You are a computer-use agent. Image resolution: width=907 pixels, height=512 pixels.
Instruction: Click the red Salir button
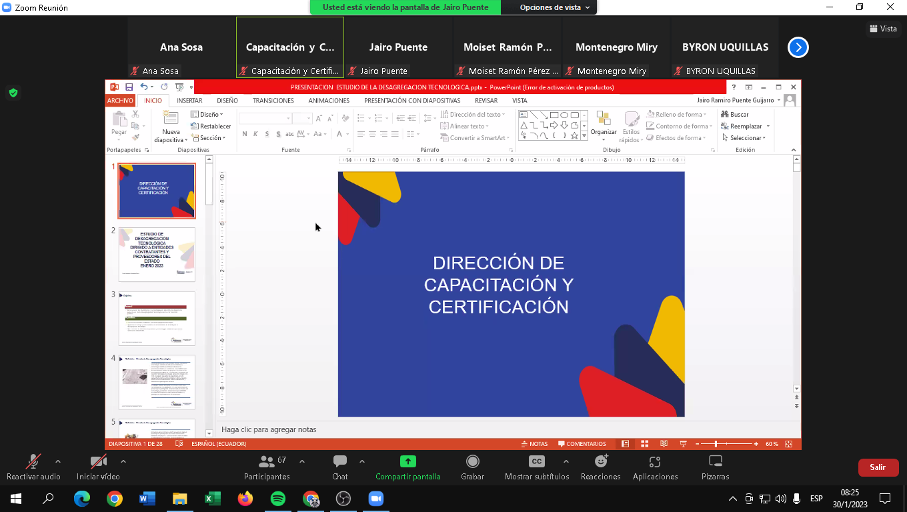click(x=878, y=467)
